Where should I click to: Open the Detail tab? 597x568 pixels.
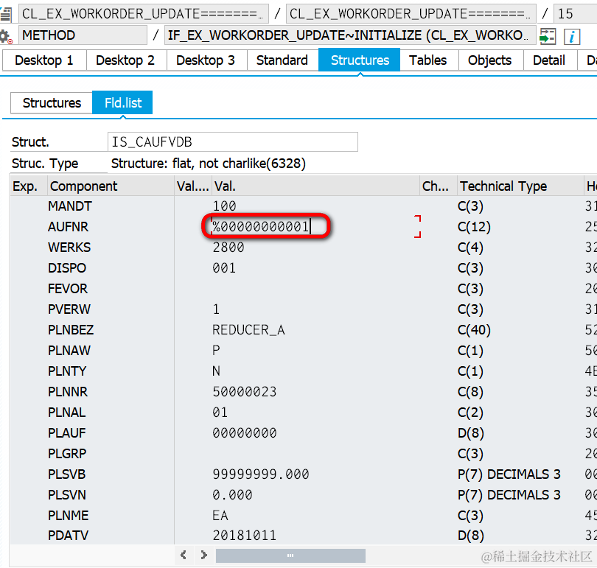click(549, 60)
